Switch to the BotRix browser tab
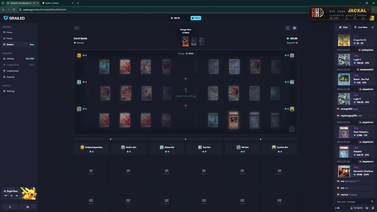The image size is (377, 212). 57,3
